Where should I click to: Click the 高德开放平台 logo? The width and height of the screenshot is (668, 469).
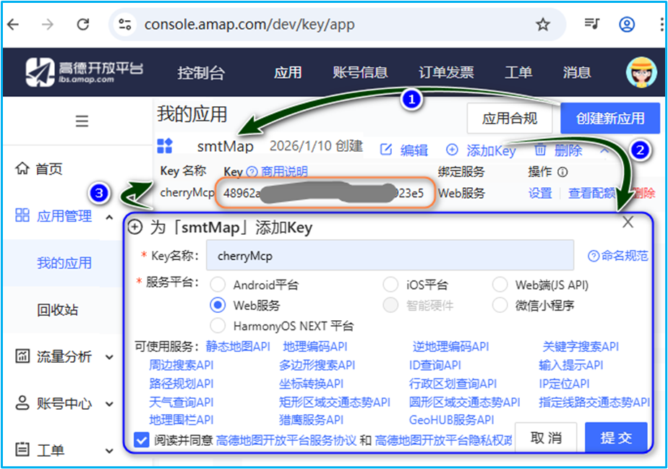[x=85, y=72]
